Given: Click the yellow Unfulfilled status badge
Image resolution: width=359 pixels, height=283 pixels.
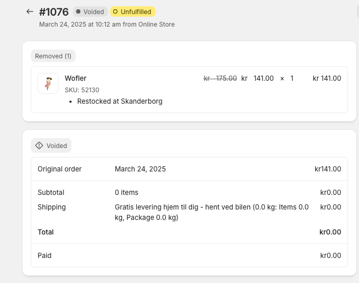Looking at the screenshot, I should (x=133, y=11).
